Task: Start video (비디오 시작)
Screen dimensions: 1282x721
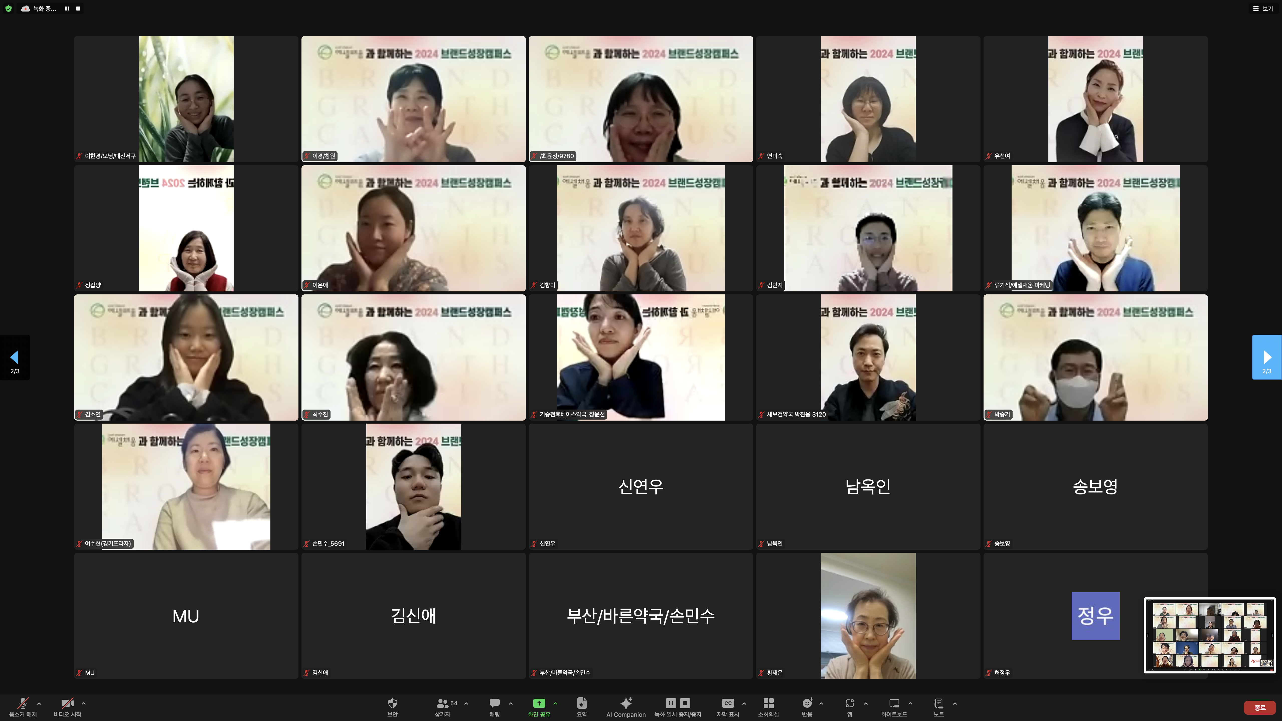Action: click(67, 703)
